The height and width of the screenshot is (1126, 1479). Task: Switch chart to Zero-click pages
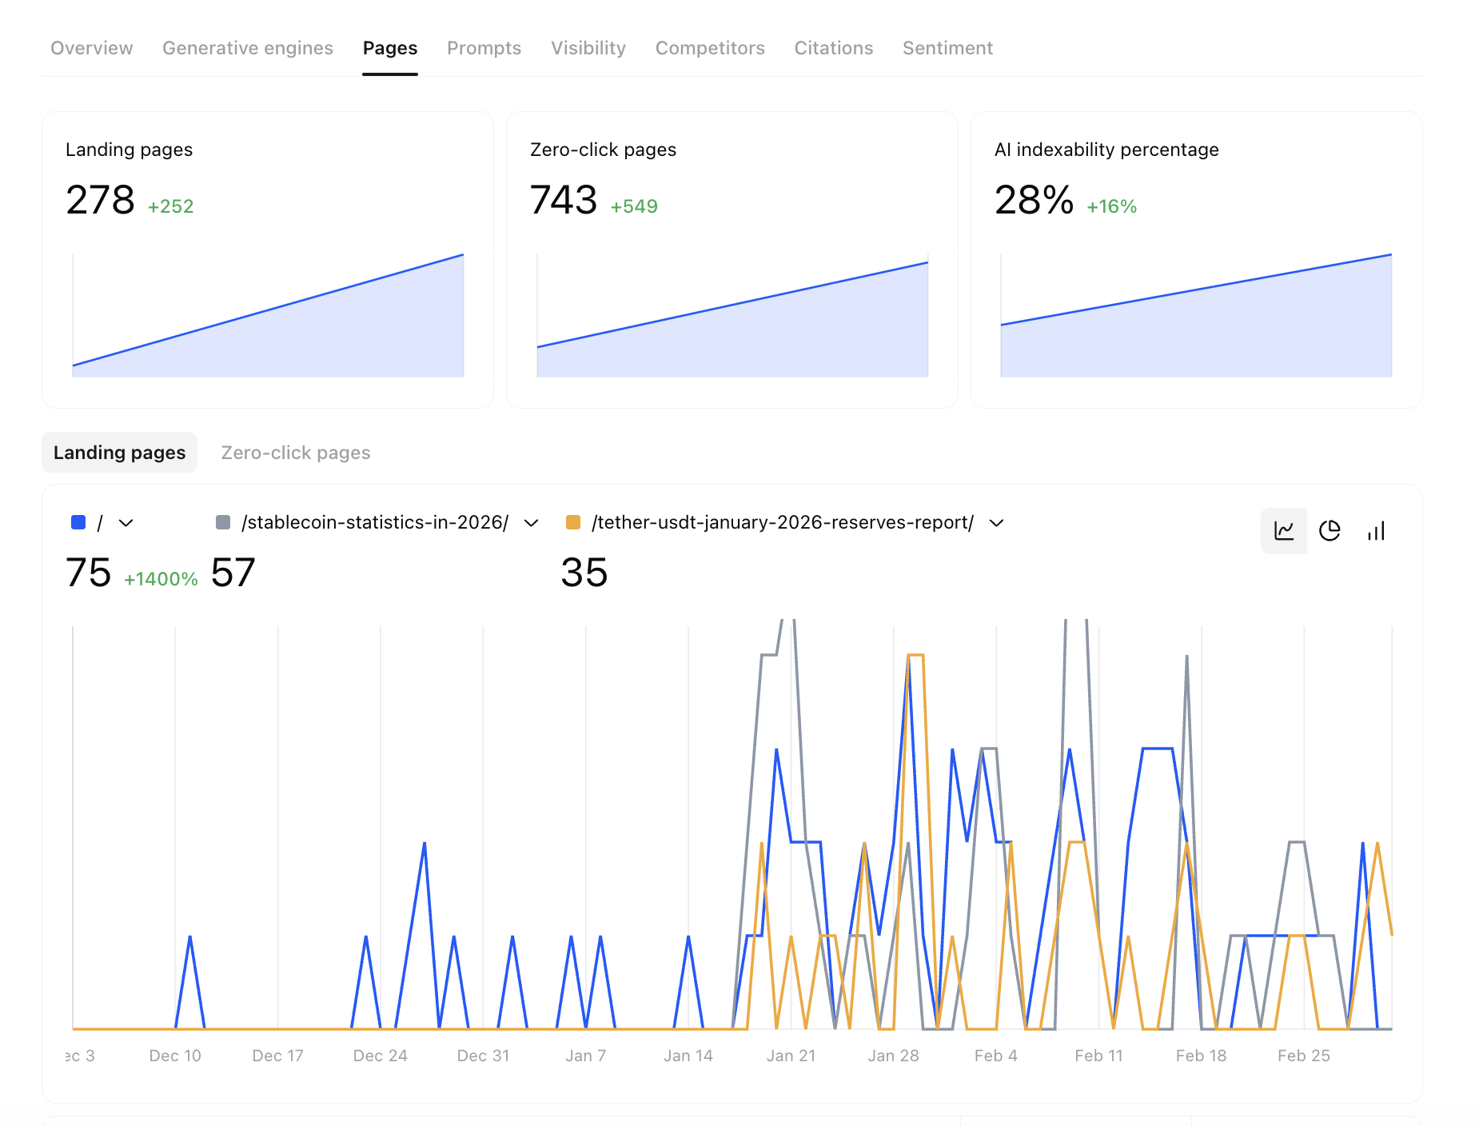[296, 453]
